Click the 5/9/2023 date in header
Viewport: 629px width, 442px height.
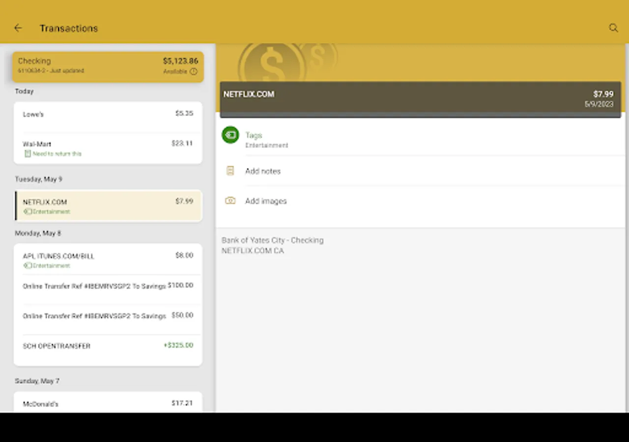tap(599, 104)
